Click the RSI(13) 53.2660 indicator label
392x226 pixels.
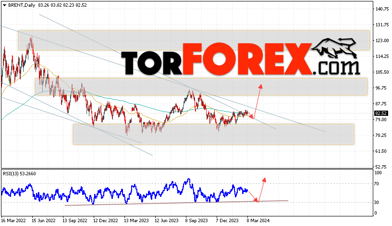click(x=20, y=174)
